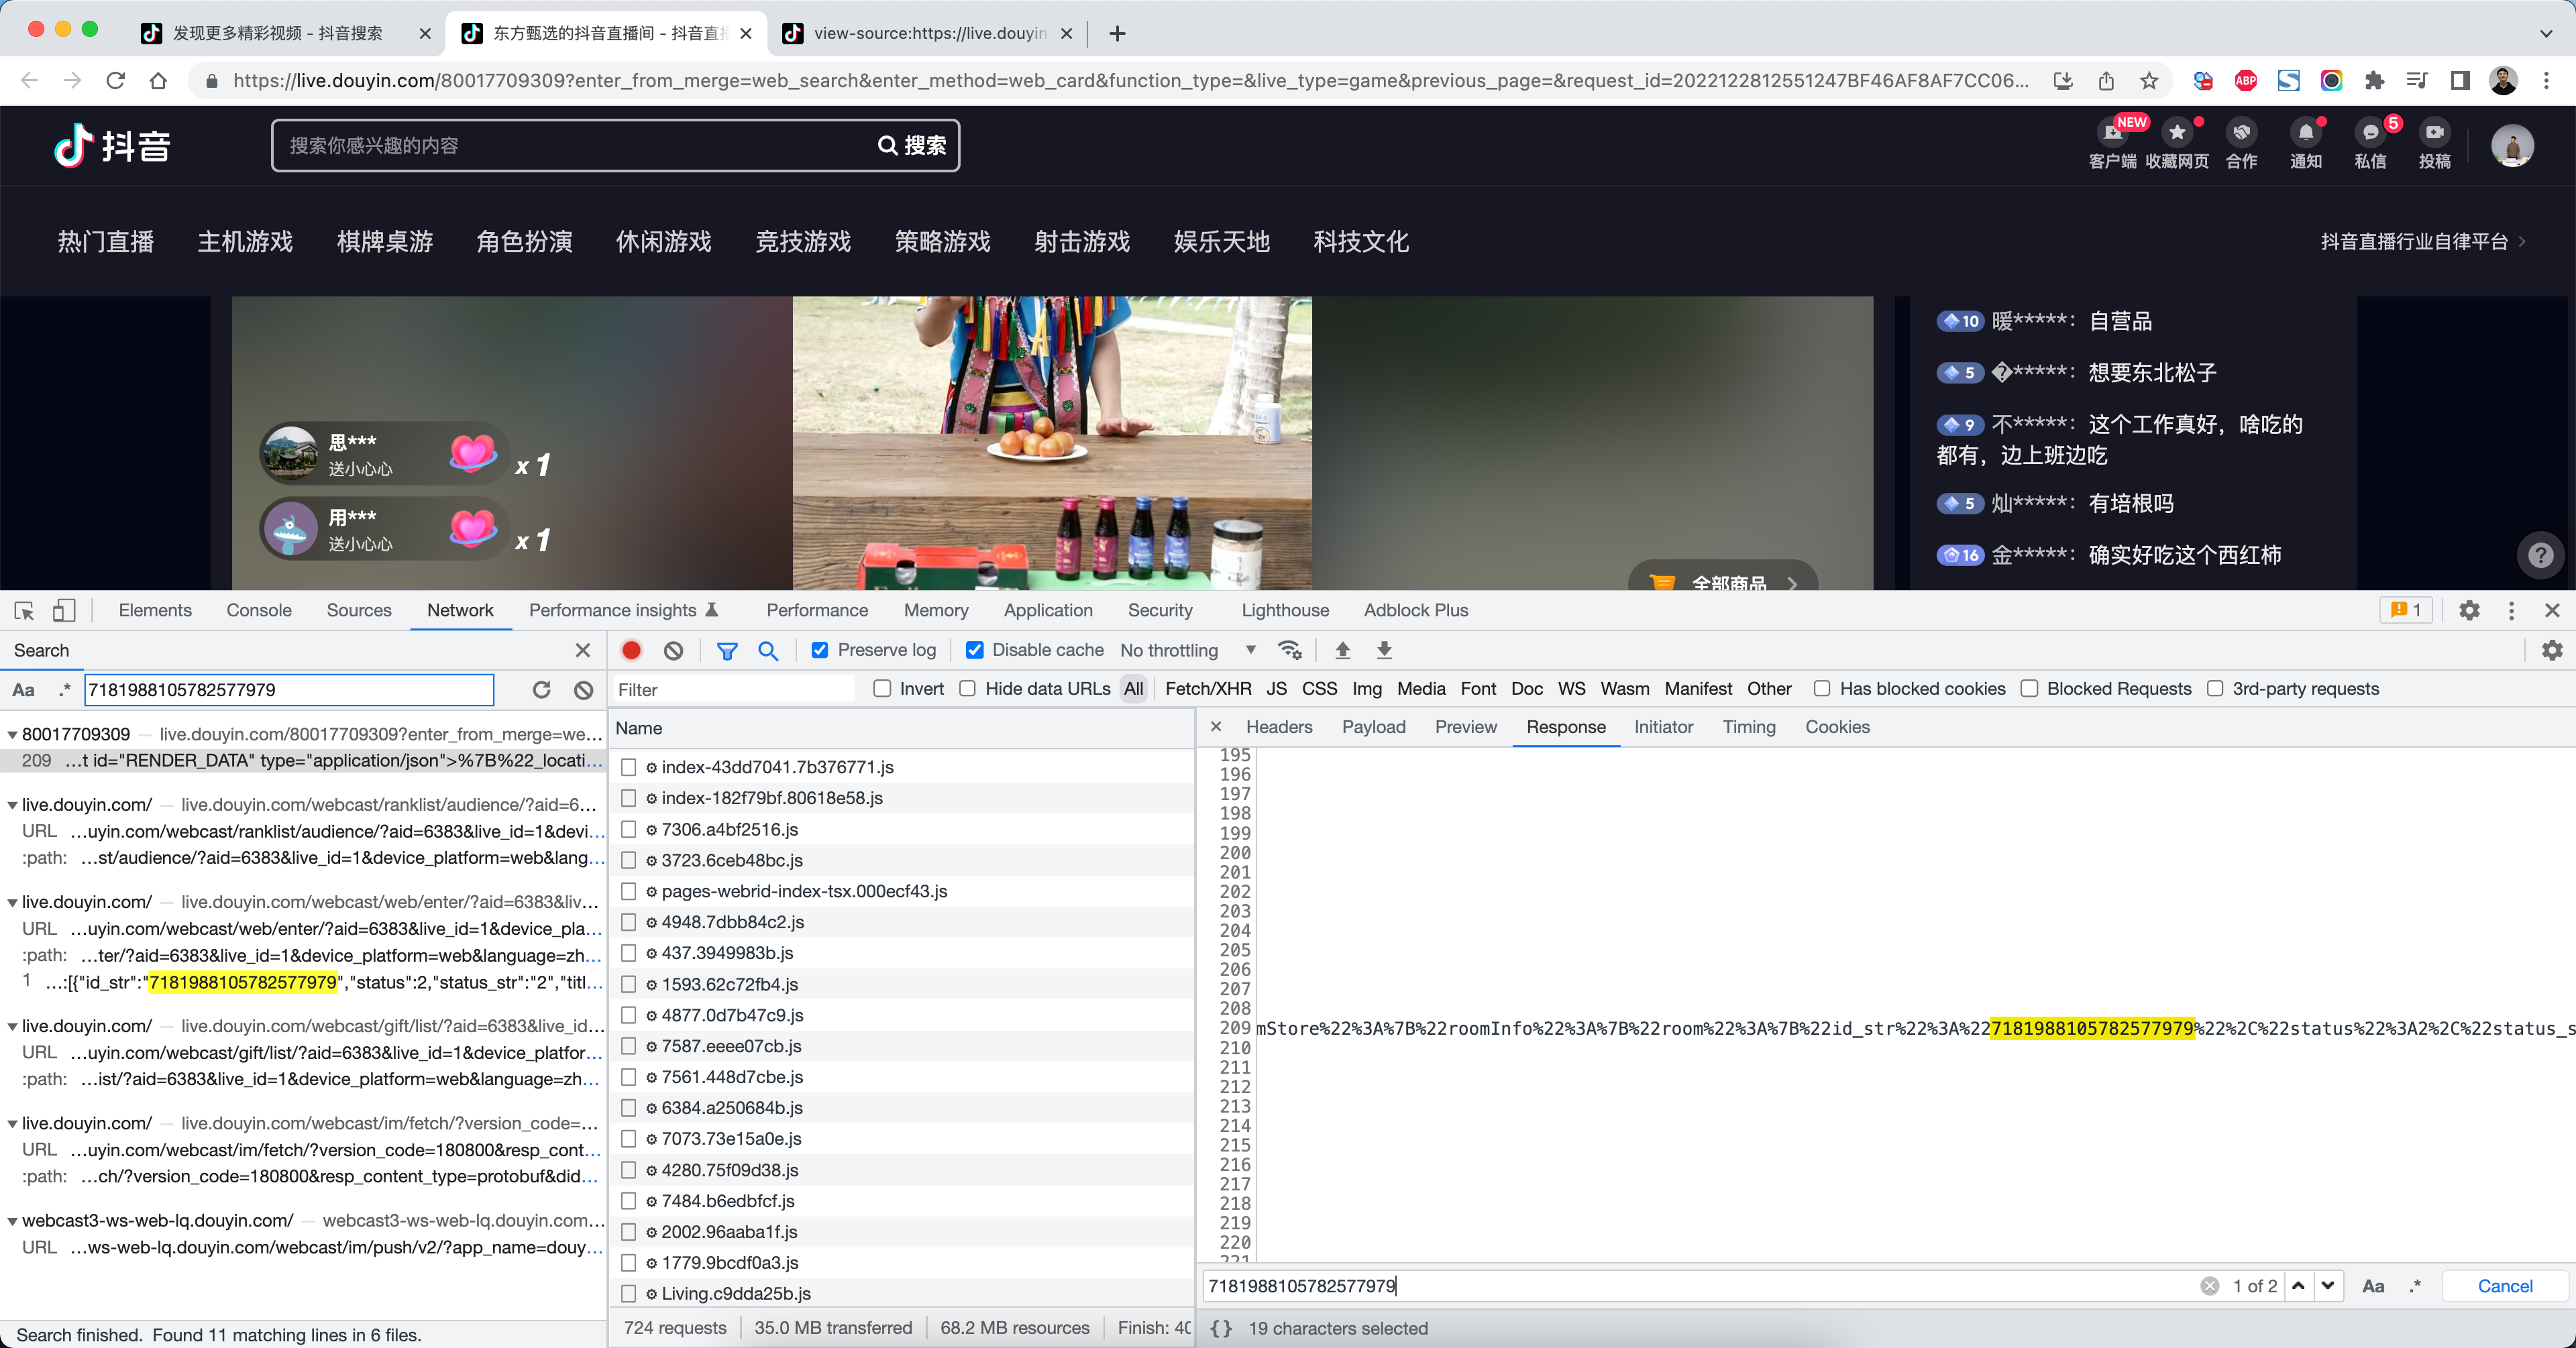Open Chrome extensions puzzle icon

(2374, 80)
